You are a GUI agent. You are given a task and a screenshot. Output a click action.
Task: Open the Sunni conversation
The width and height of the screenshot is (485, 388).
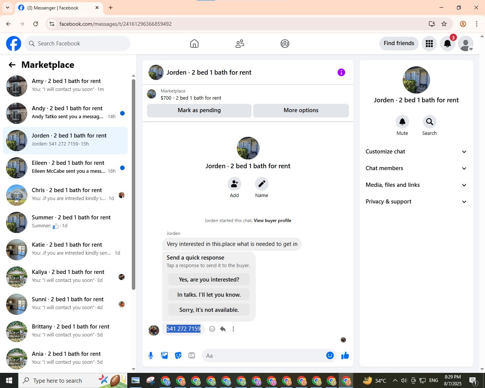click(x=66, y=304)
